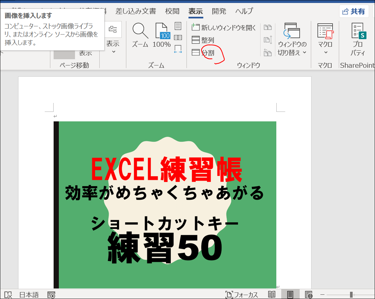
Task: Open the ズーム magnifier dialog
Action: click(x=140, y=36)
